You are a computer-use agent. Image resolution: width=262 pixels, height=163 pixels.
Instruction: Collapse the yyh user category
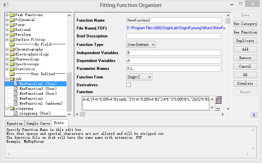point(7,79)
